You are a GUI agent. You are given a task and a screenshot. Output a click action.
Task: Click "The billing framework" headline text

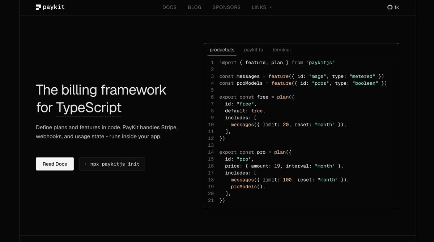[x=101, y=89]
